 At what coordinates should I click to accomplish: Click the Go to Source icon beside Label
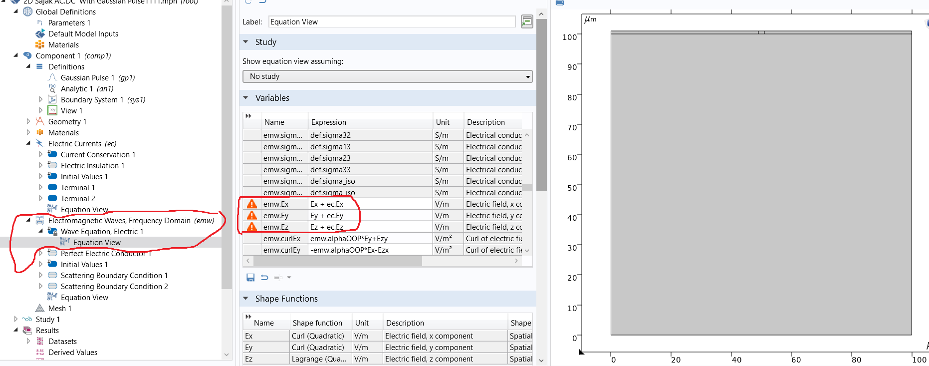point(527,21)
